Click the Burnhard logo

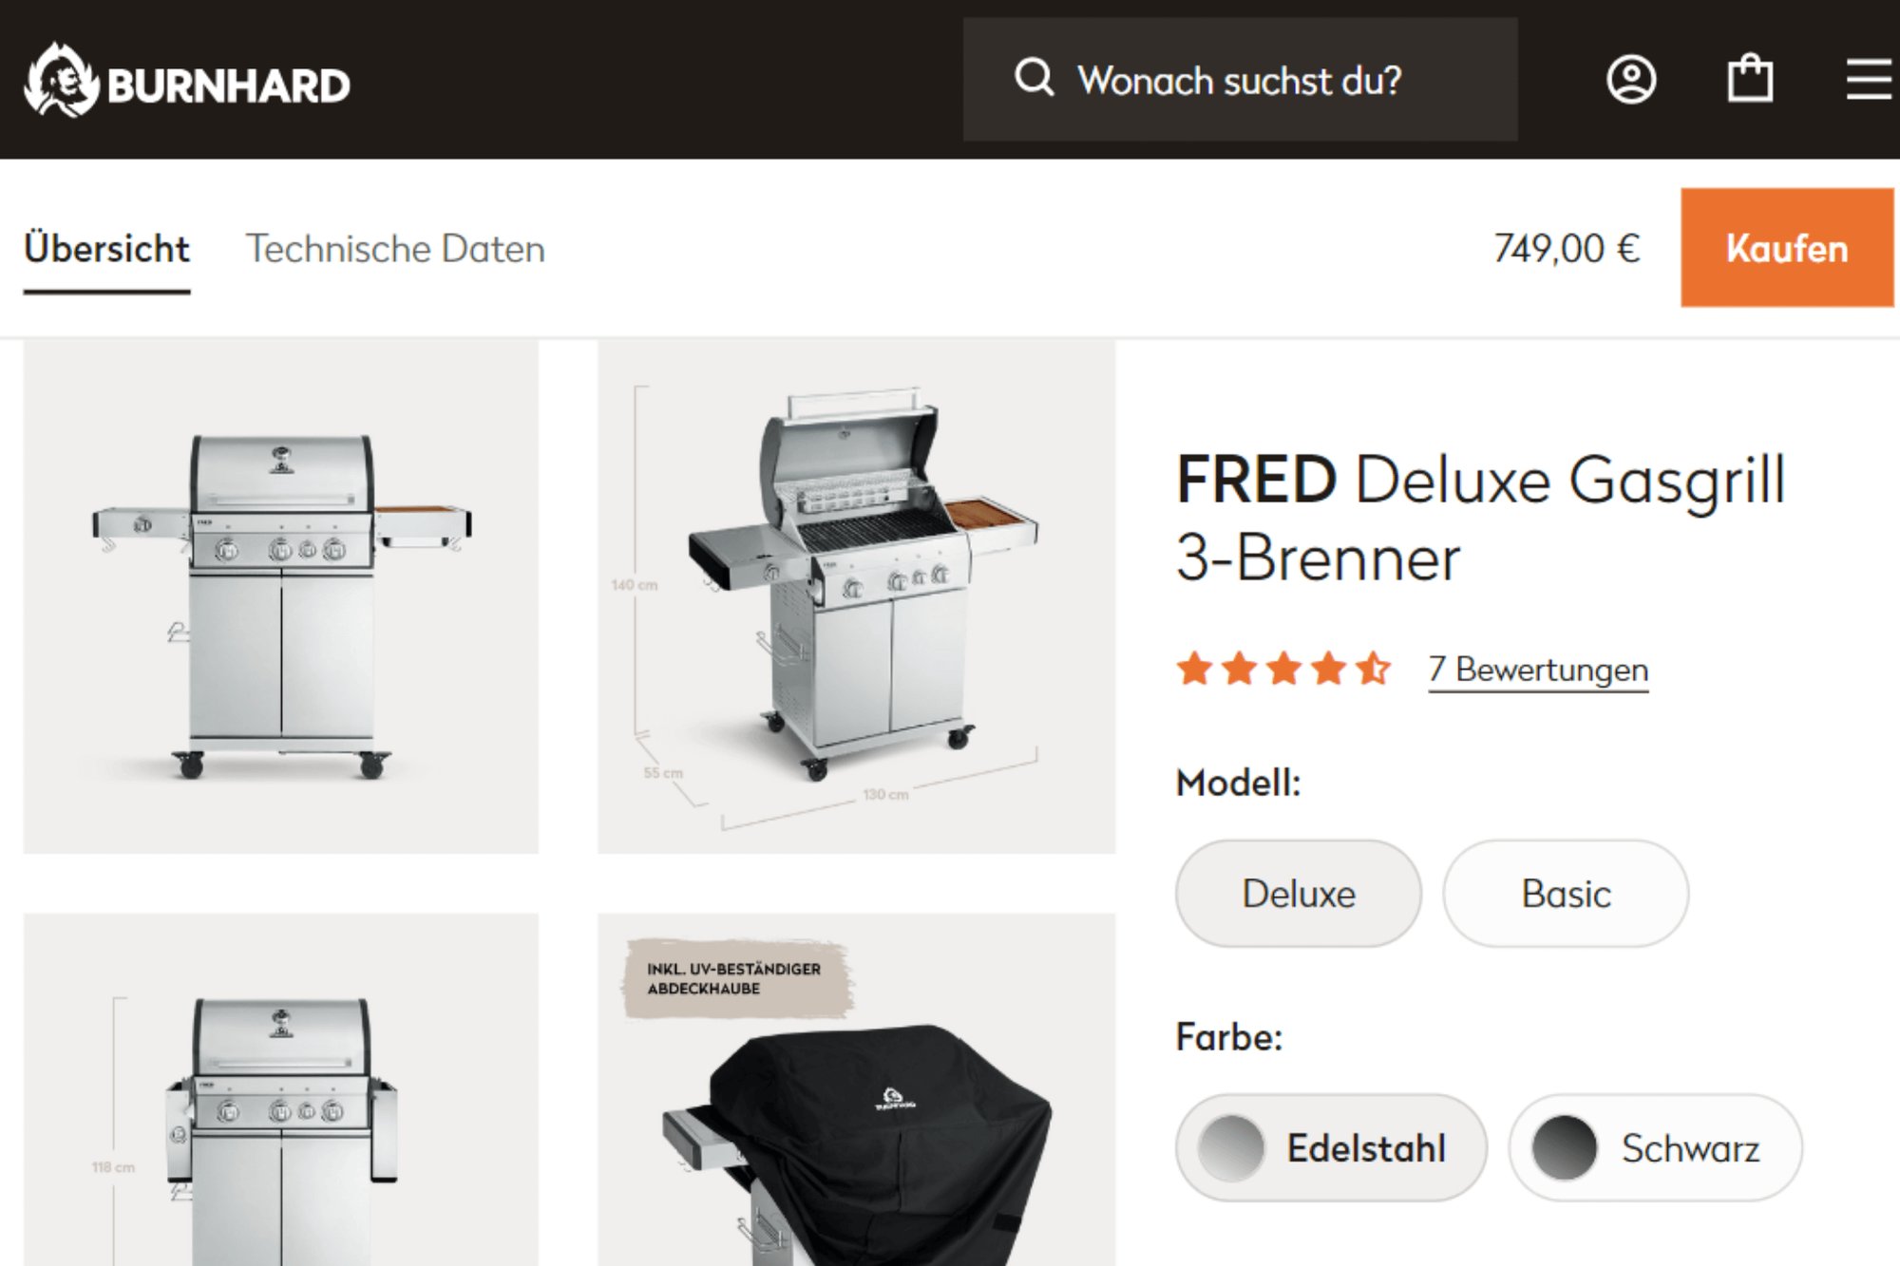187,81
